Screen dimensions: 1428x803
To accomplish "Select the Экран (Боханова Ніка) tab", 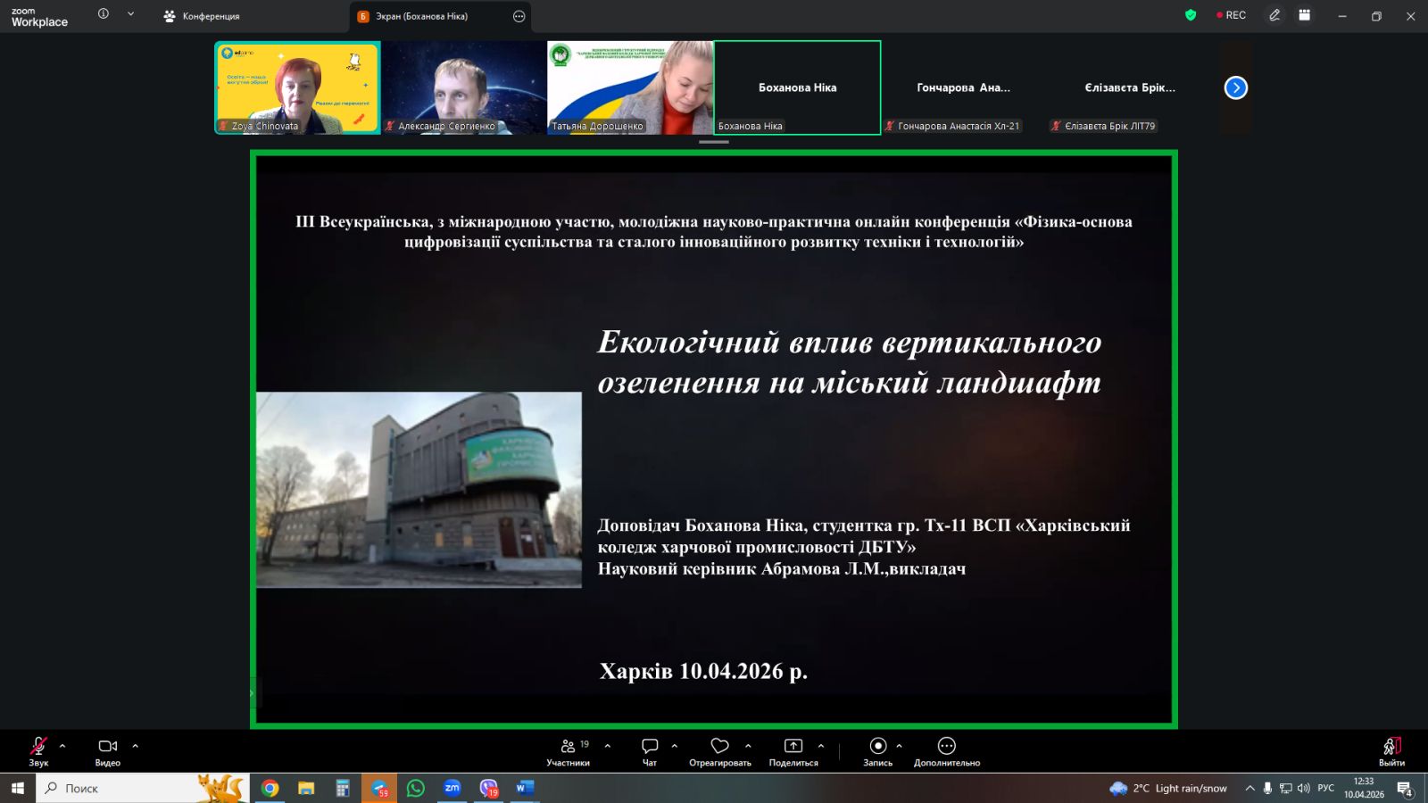I will point(421,16).
